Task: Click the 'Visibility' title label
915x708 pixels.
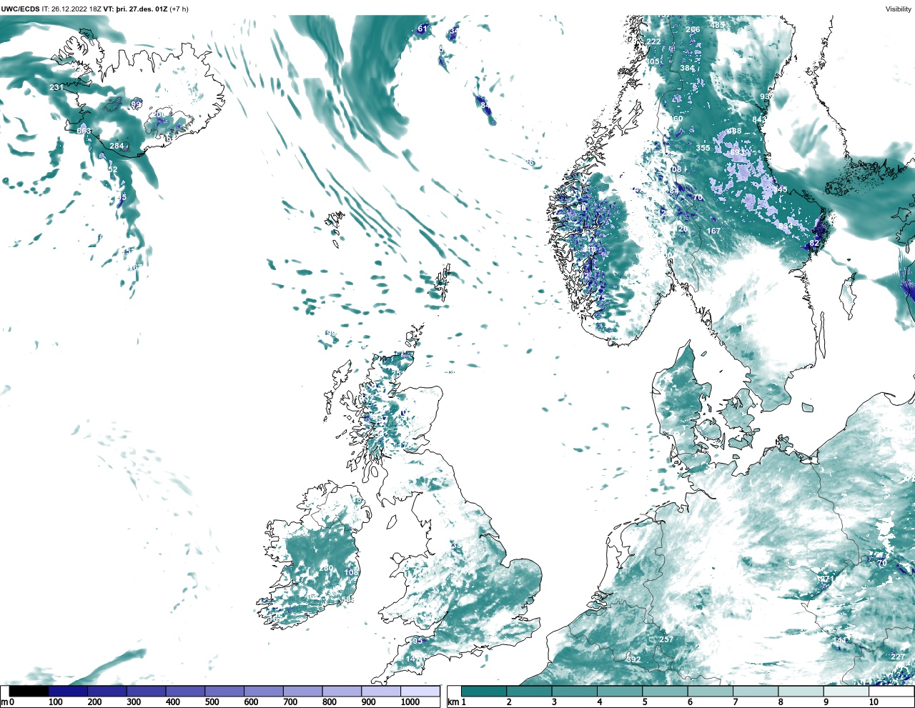Action: (x=899, y=9)
